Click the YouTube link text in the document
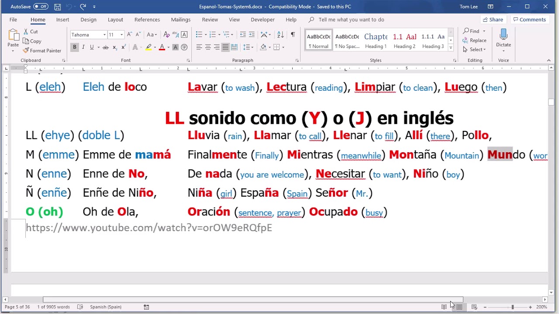 tap(149, 228)
